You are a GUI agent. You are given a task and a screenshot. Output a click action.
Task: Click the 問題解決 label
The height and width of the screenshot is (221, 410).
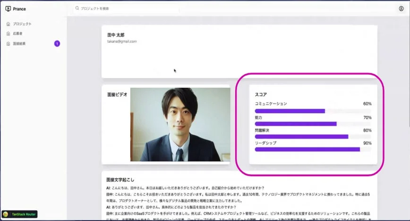coord(262,130)
